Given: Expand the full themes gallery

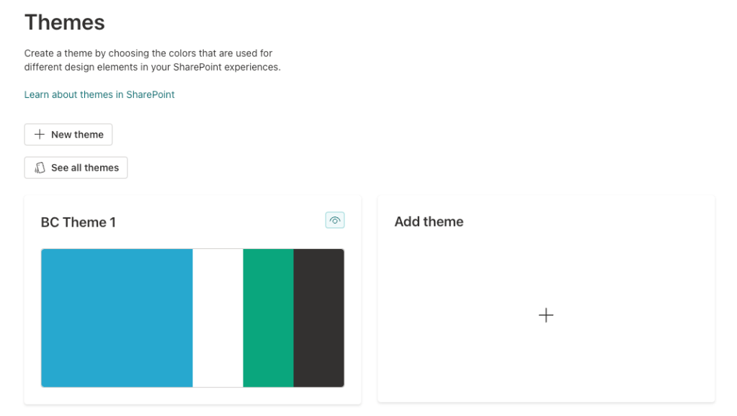Looking at the screenshot, I should 76,167.
